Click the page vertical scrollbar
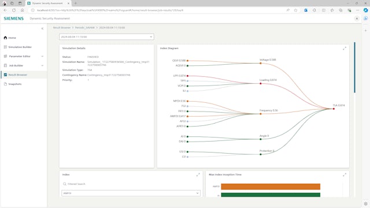The width and height of the screenshot is (370, 208). pos(354,68)
